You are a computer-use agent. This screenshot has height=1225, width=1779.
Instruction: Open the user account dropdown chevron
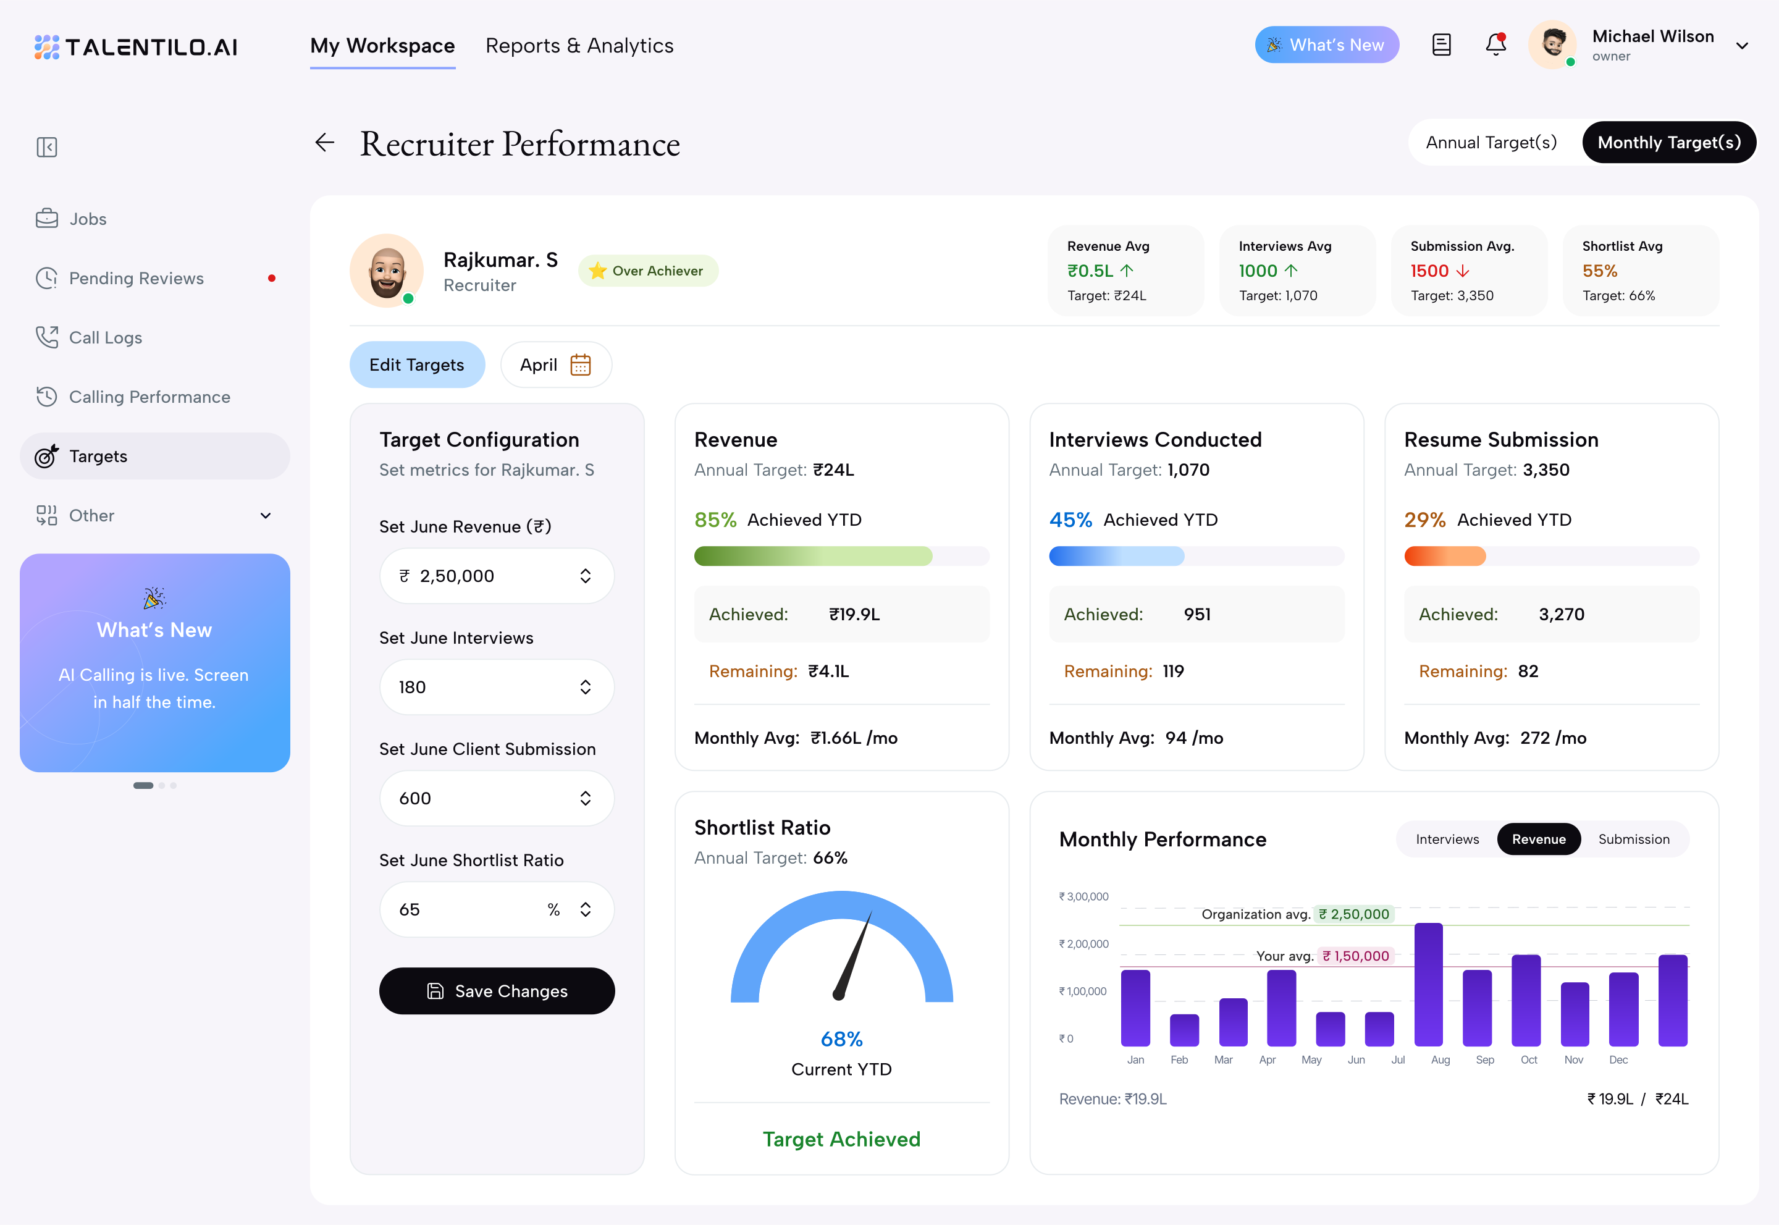pyautogui.click(x=1742, y=46)
